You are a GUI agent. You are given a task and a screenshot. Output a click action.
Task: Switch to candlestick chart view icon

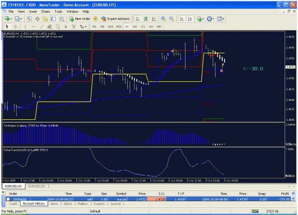[x=146, y=19]
